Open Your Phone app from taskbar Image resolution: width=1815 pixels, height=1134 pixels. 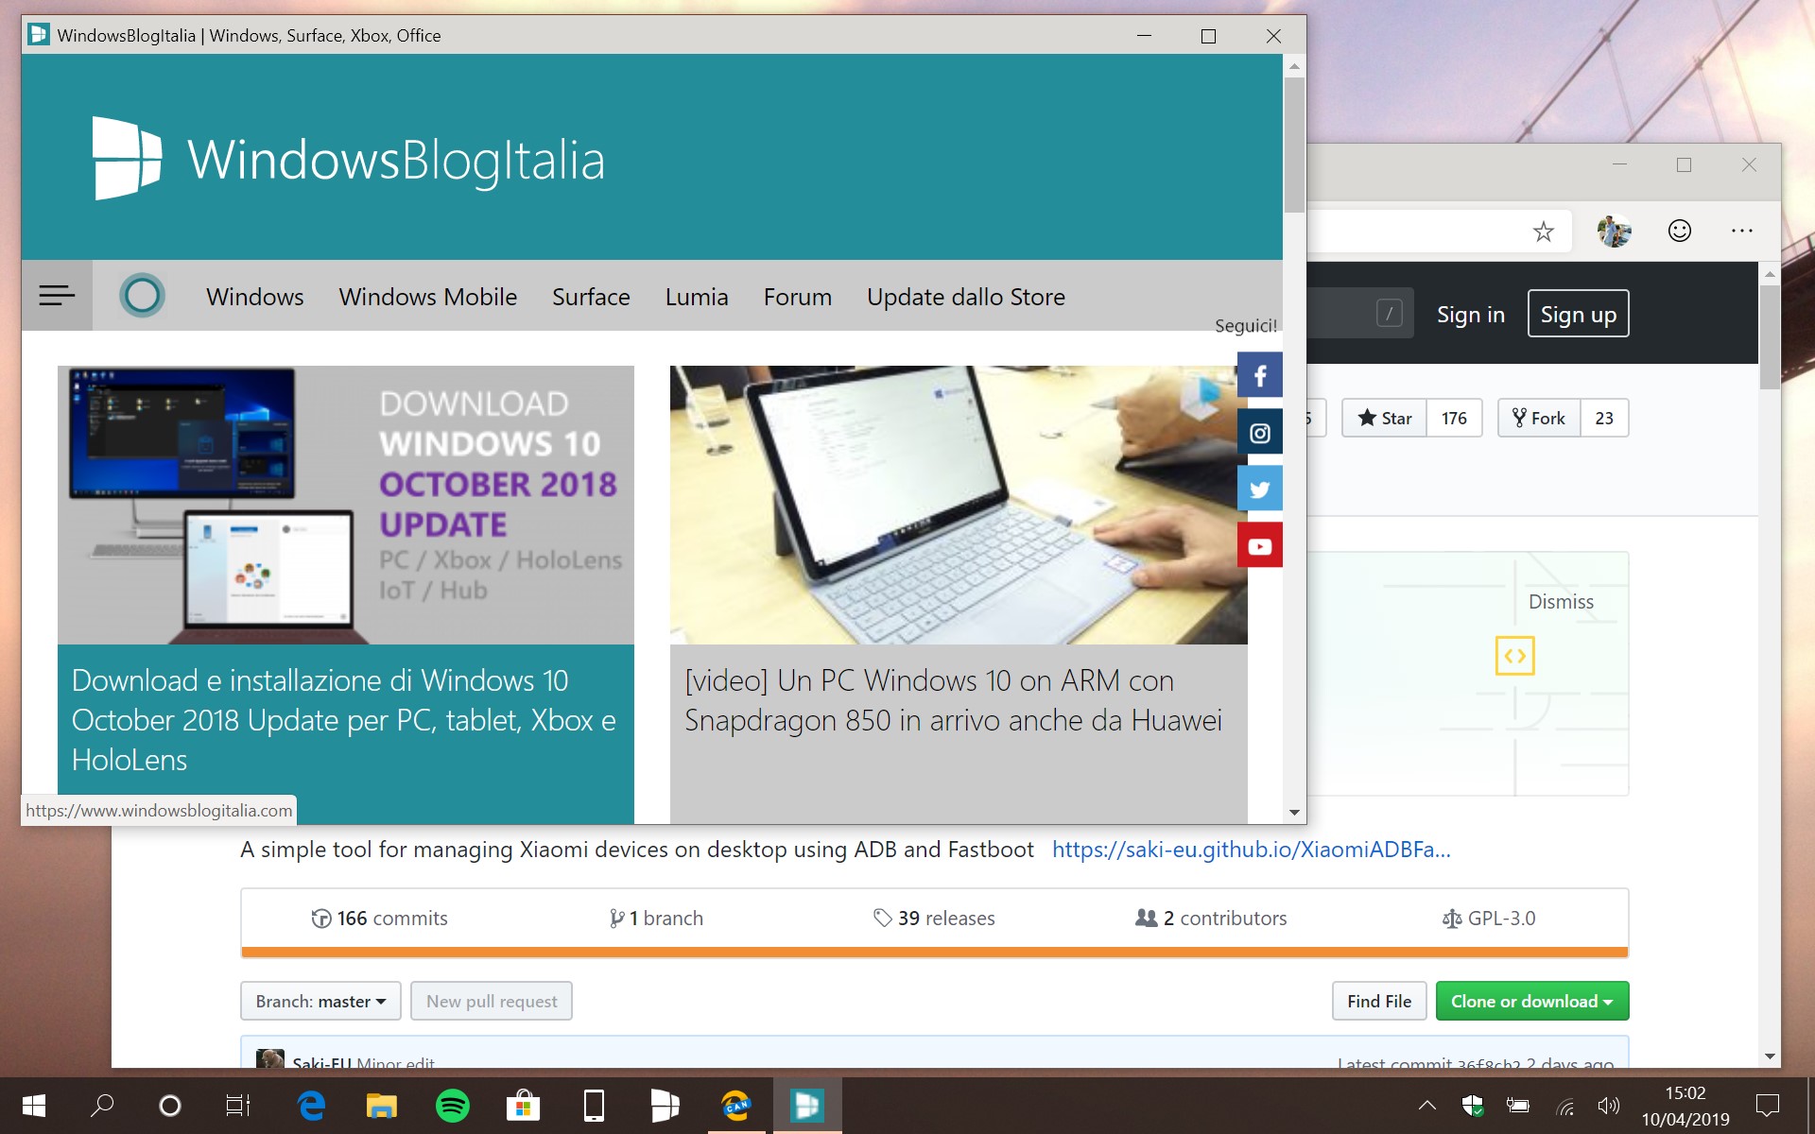pos(594,1106)
